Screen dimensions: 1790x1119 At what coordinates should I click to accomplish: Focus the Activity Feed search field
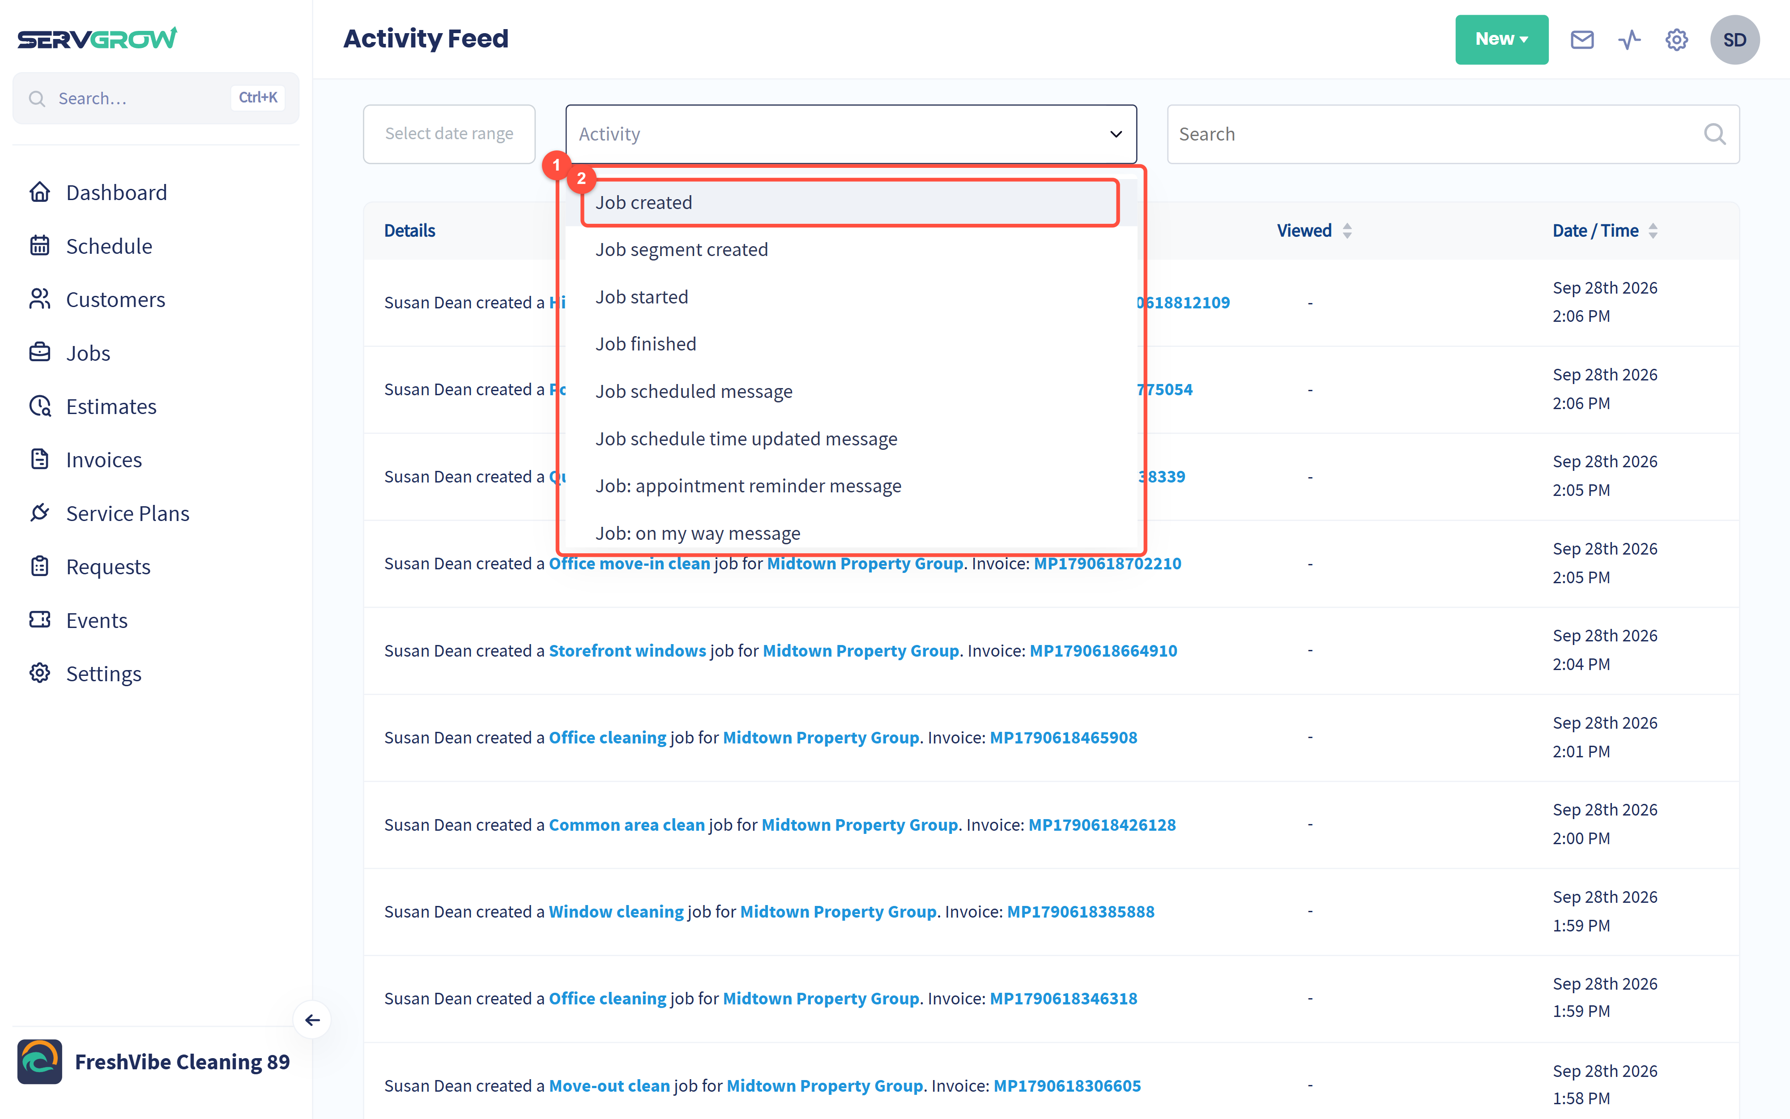(1453, 134)
